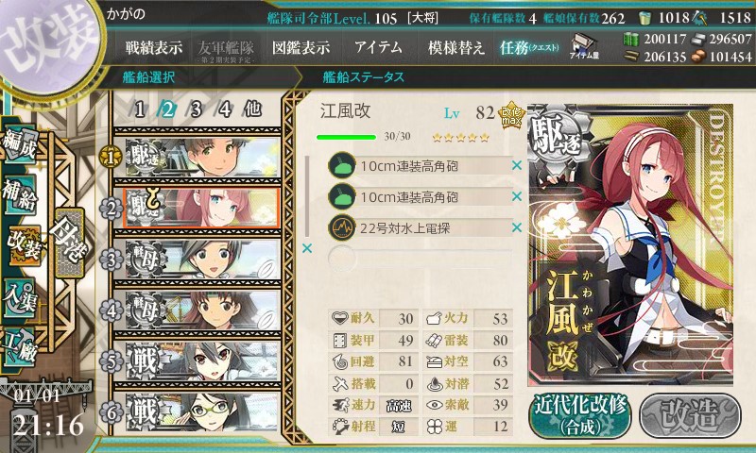
Task: Click the green HP bar of 江風改
Action: pyautogui.click(x=346, y=137)
